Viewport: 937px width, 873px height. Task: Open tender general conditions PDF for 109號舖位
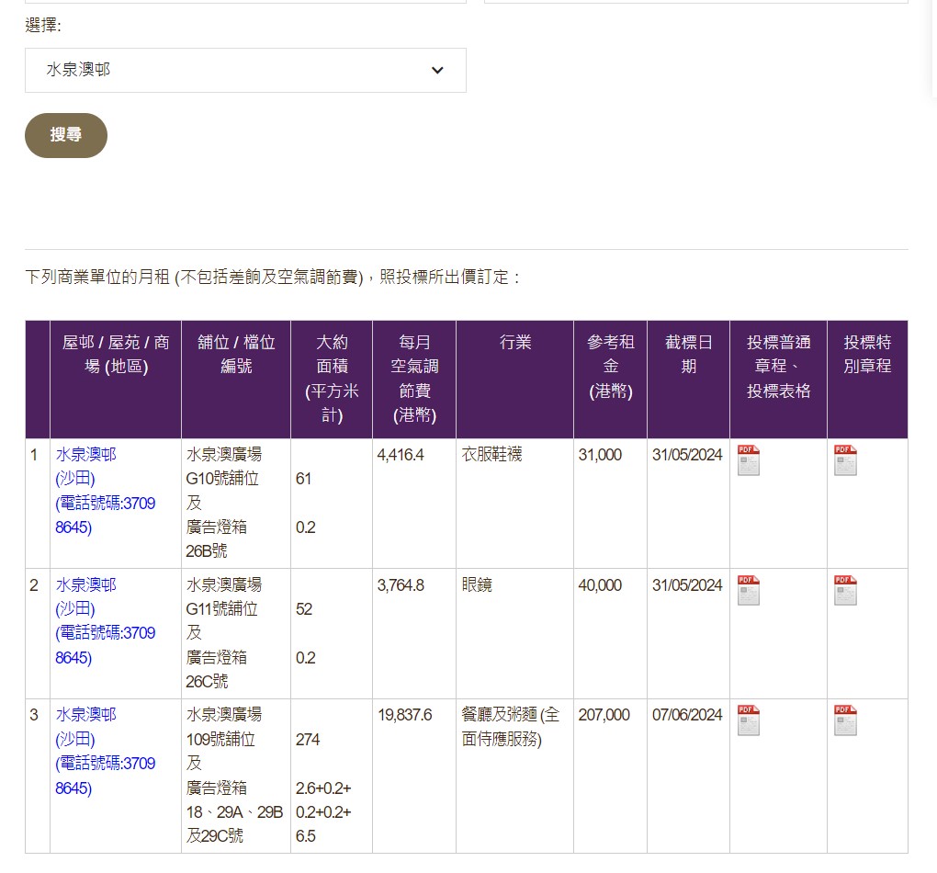(748, 720)
